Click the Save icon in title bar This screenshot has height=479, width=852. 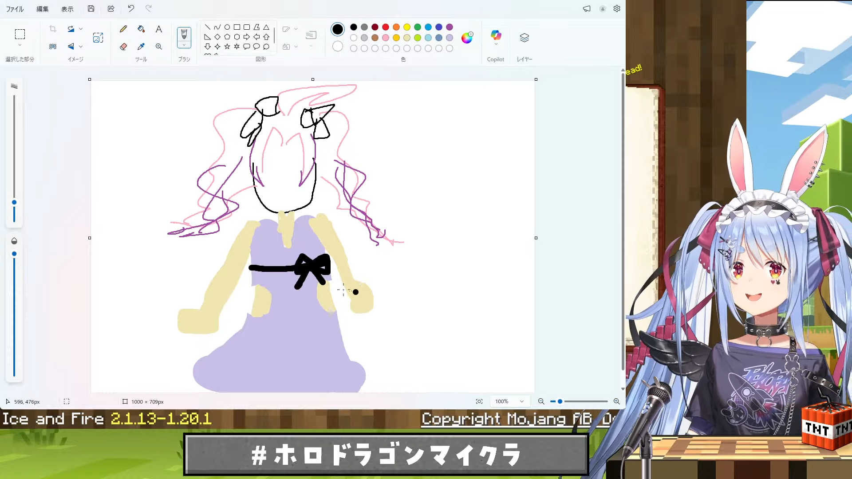click(x=91, y=8)
